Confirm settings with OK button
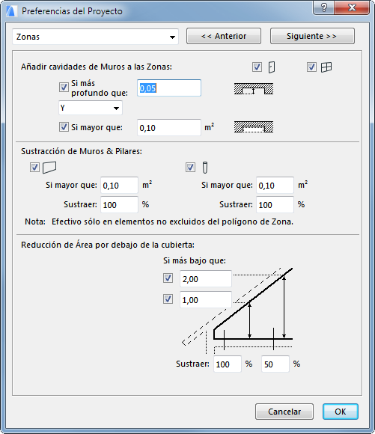The image size is (375, 434). coord(341,412)
